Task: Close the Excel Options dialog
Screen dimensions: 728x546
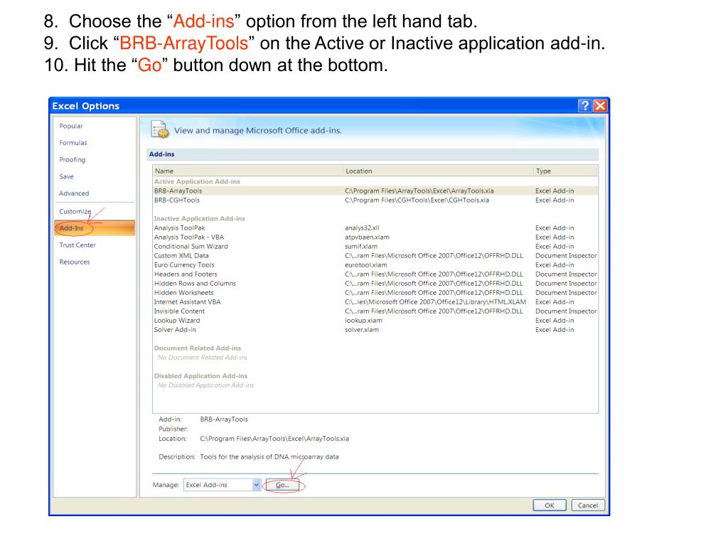Action: click(x=600, y=105)
